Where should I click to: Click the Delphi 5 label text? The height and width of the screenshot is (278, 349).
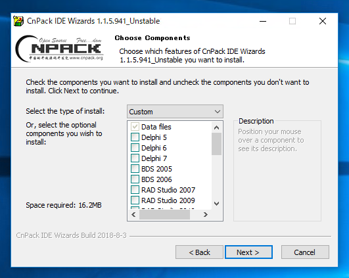coord(154,137)
